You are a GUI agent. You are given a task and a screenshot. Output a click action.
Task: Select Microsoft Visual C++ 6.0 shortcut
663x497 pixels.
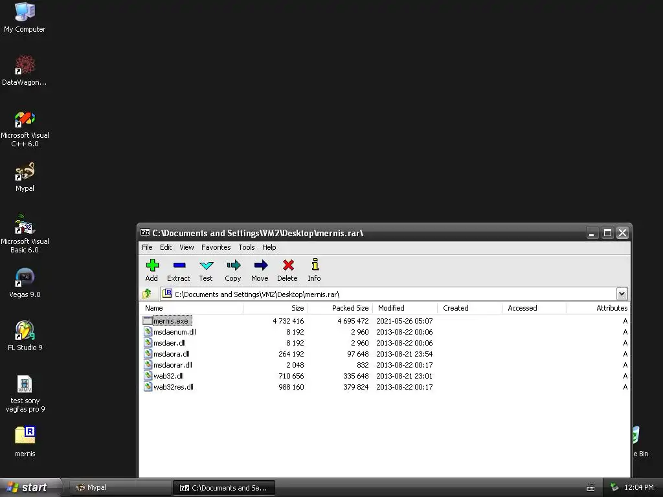coord(25,129)
